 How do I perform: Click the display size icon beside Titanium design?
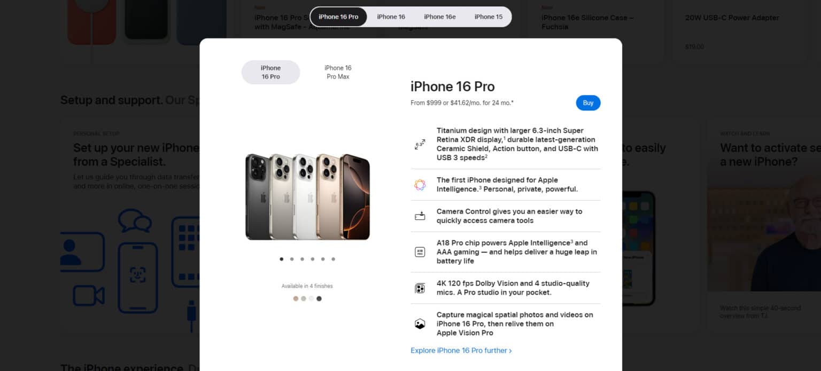pos(420,144)
